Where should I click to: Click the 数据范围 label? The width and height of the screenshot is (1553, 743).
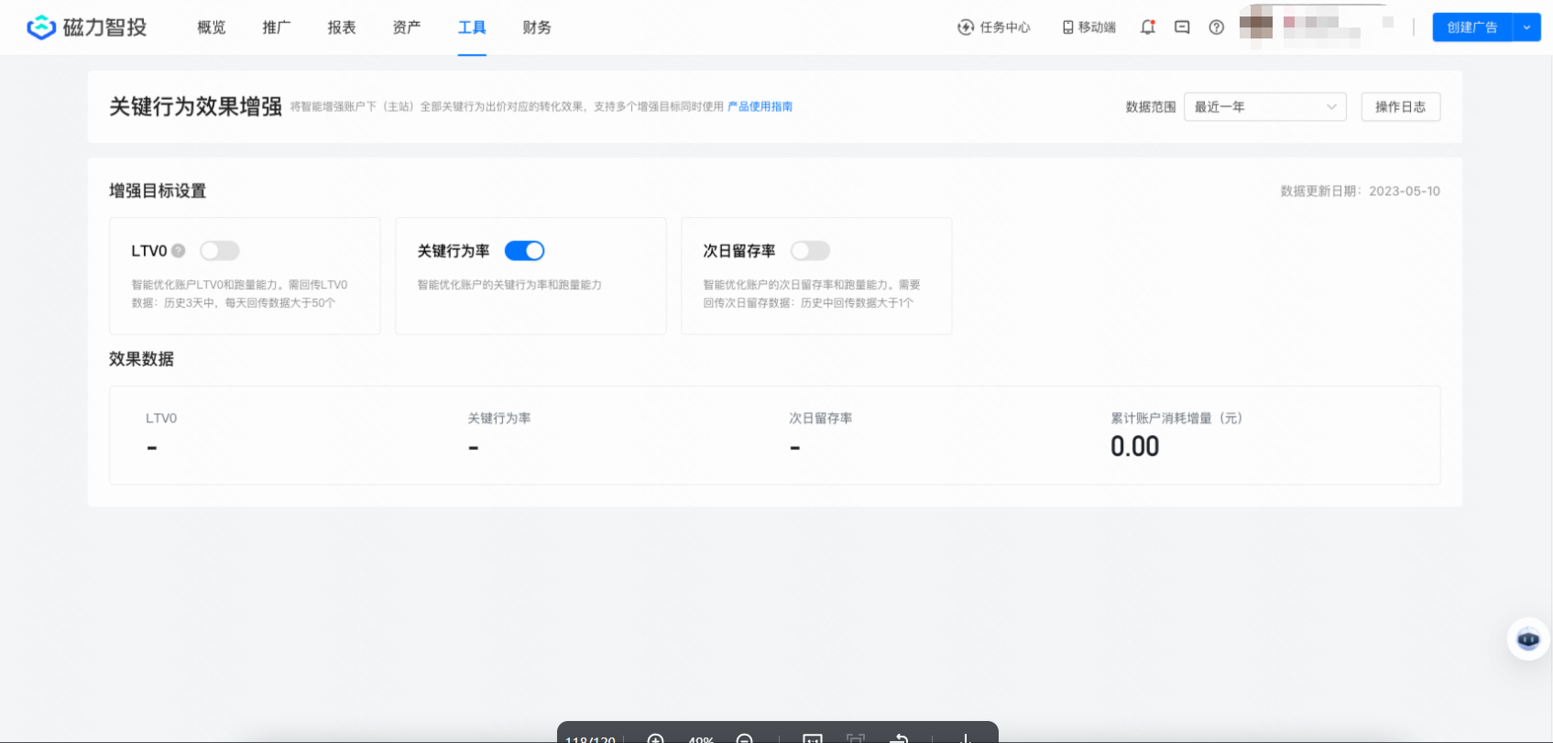pyautogui.click(x=1151, y=107)
